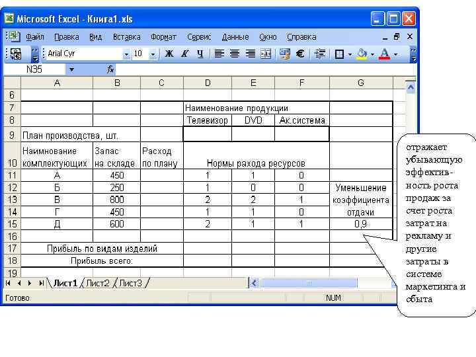Switch to the Лист1 sheet tab
The width and height of the screenshot is (476, 357).
click(x=65, y=283)
